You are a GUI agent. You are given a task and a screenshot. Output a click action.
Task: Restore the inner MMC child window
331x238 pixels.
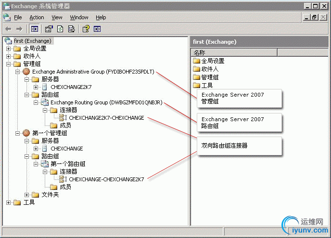pos(315,17)
